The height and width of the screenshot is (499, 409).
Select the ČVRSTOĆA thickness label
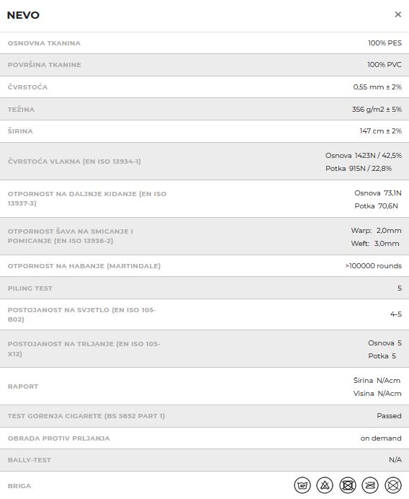tap(27, 87)
